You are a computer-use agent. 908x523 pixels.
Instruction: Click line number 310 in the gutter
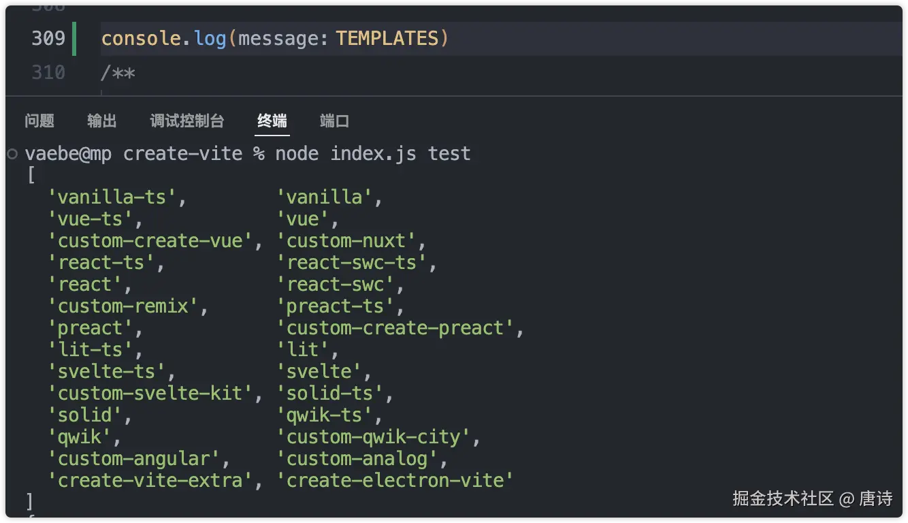[x=48, y=72]
